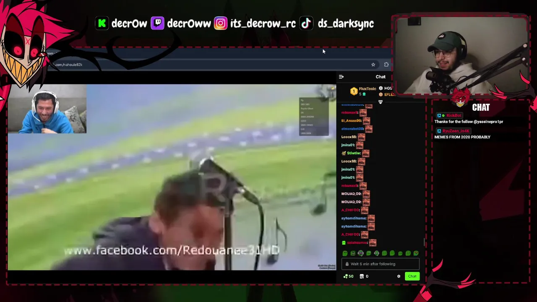Click the Kick logo in the overlay
537x302 pixels.
pyautogui.click(x=102, y=23)
